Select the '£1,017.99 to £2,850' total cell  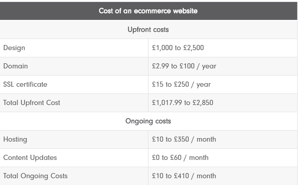coord(183,103)
